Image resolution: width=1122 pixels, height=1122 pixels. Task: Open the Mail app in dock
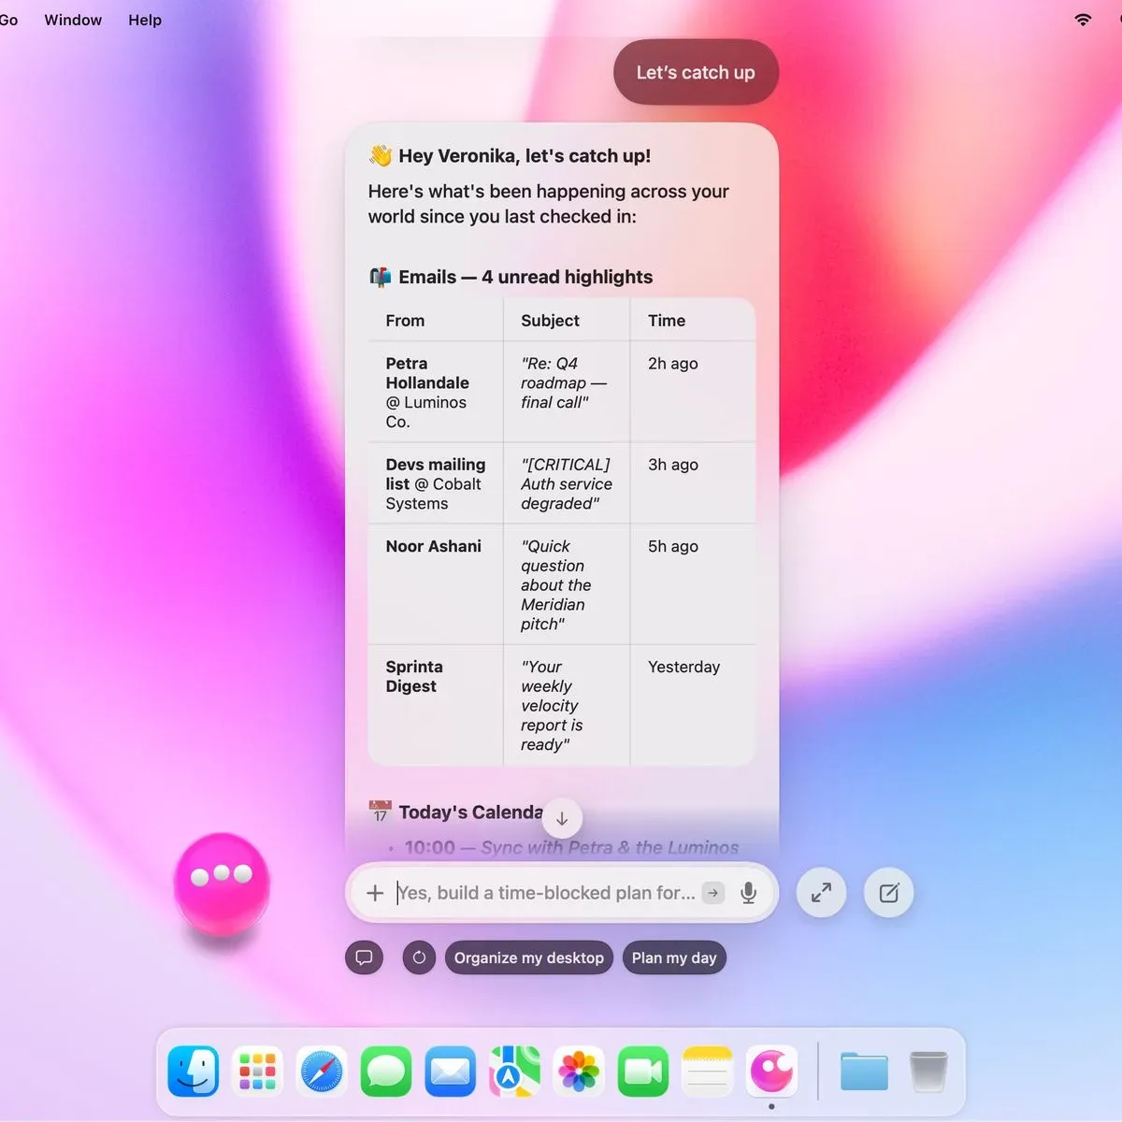tap(450, 1071)
